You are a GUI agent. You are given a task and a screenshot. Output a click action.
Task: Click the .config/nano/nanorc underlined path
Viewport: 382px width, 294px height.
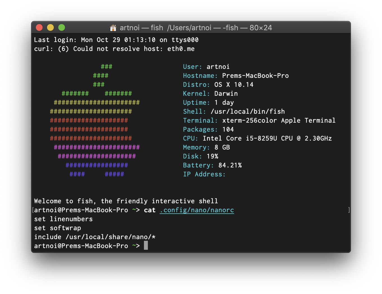[x=197, y=210]
